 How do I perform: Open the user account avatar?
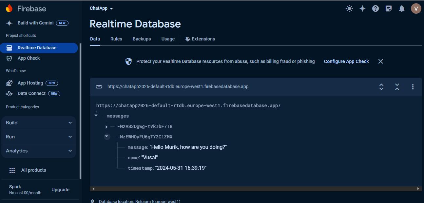416,9
